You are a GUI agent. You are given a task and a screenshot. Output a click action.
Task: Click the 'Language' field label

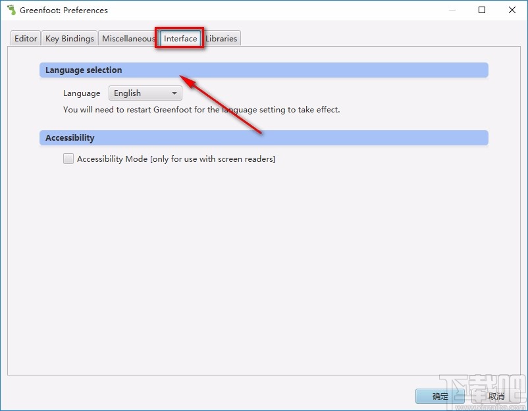coord(82,93)
